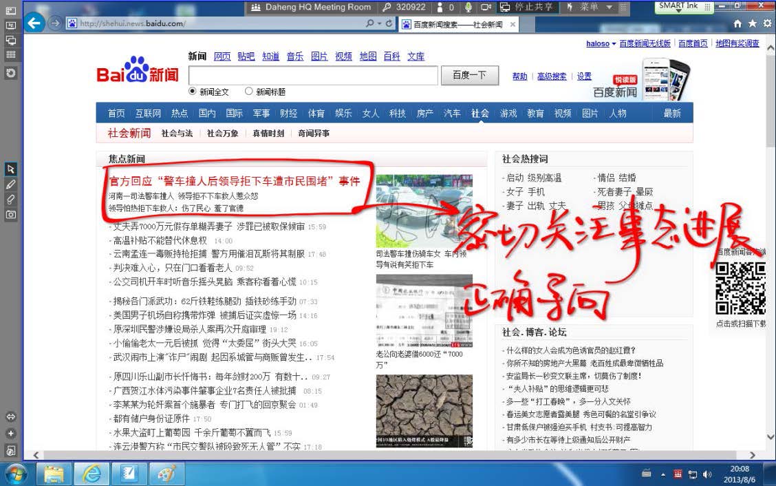Select the 新闻全文 radio button
Viewport: 776px width, 486px height.
click(192, 91)
